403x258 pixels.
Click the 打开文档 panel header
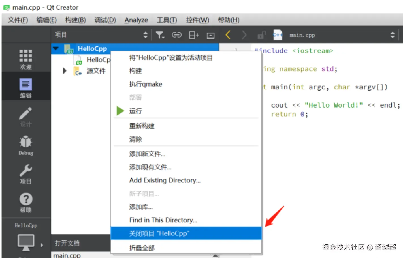[81, 243]
